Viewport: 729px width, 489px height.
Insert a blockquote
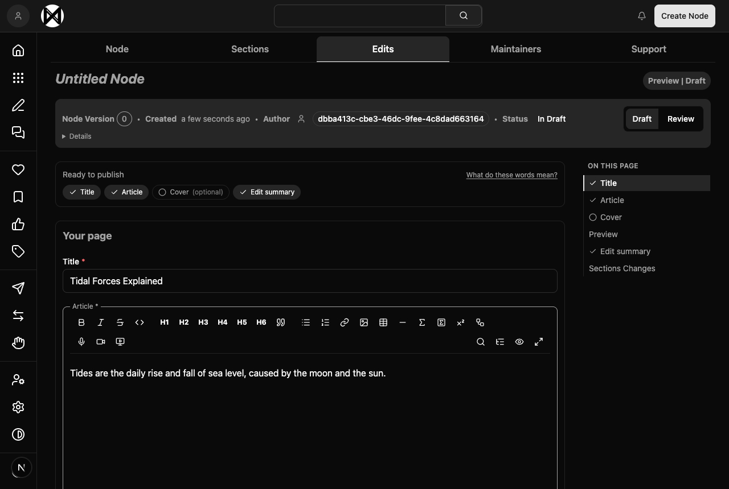tap(281, 322)
